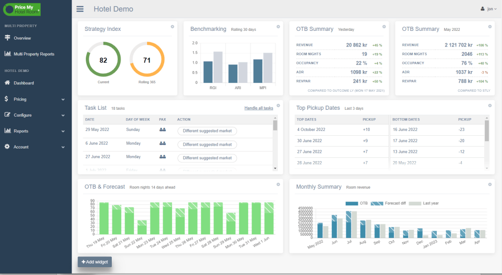Click OTB & Forecast widget gear icon
The width and height of the screenshot is (502, 275).
[278, 184]
